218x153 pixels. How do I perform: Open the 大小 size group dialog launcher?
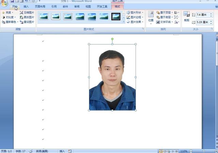(212, 28)
